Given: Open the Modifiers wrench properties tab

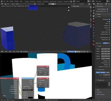Looking at the screenshot, I should click(93, 28).
